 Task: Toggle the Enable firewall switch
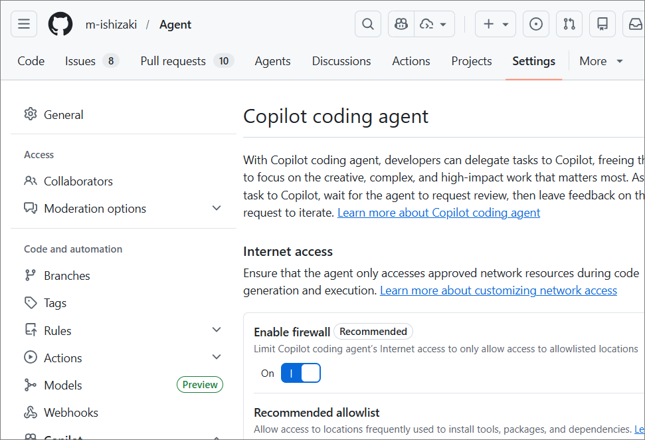(301, 373)
